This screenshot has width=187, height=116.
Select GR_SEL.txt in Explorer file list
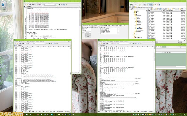coord(151,37)
